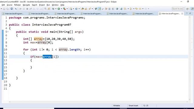This screenshot has height=109, width=194.
Task: Minimize the editor area
Action: tap(187, 13)
